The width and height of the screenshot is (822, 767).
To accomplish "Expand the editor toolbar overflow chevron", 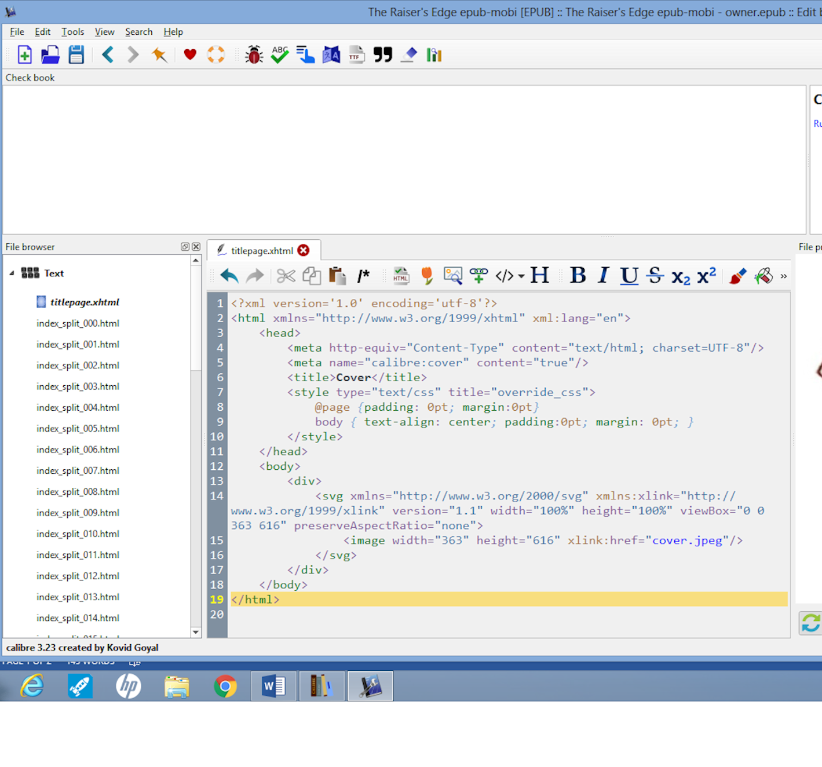I will click(x=783, y=276).
